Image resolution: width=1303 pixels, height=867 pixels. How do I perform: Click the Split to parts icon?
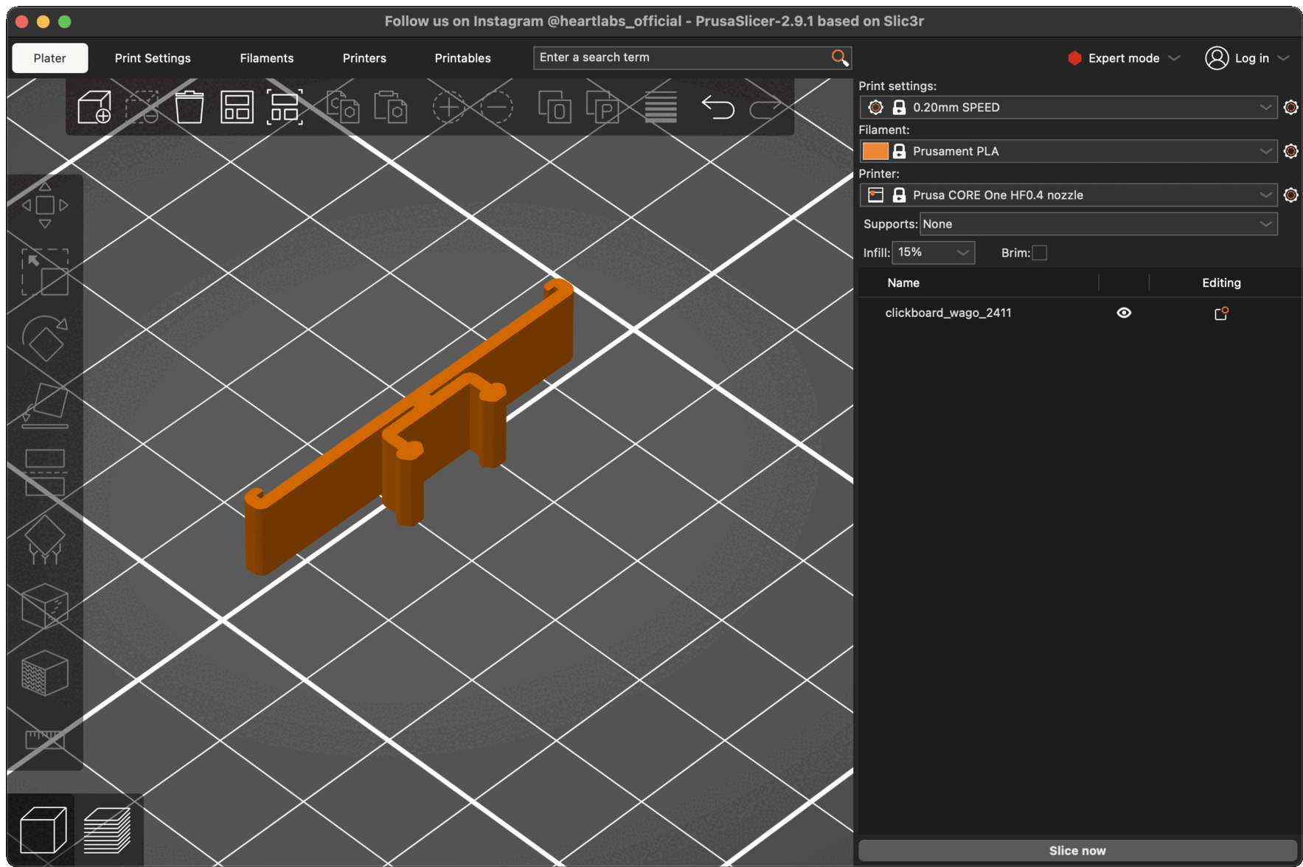(602, 108)
